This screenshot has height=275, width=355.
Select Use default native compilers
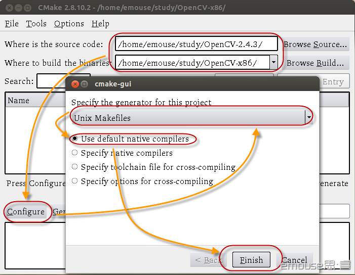click(x=130, y=139)
